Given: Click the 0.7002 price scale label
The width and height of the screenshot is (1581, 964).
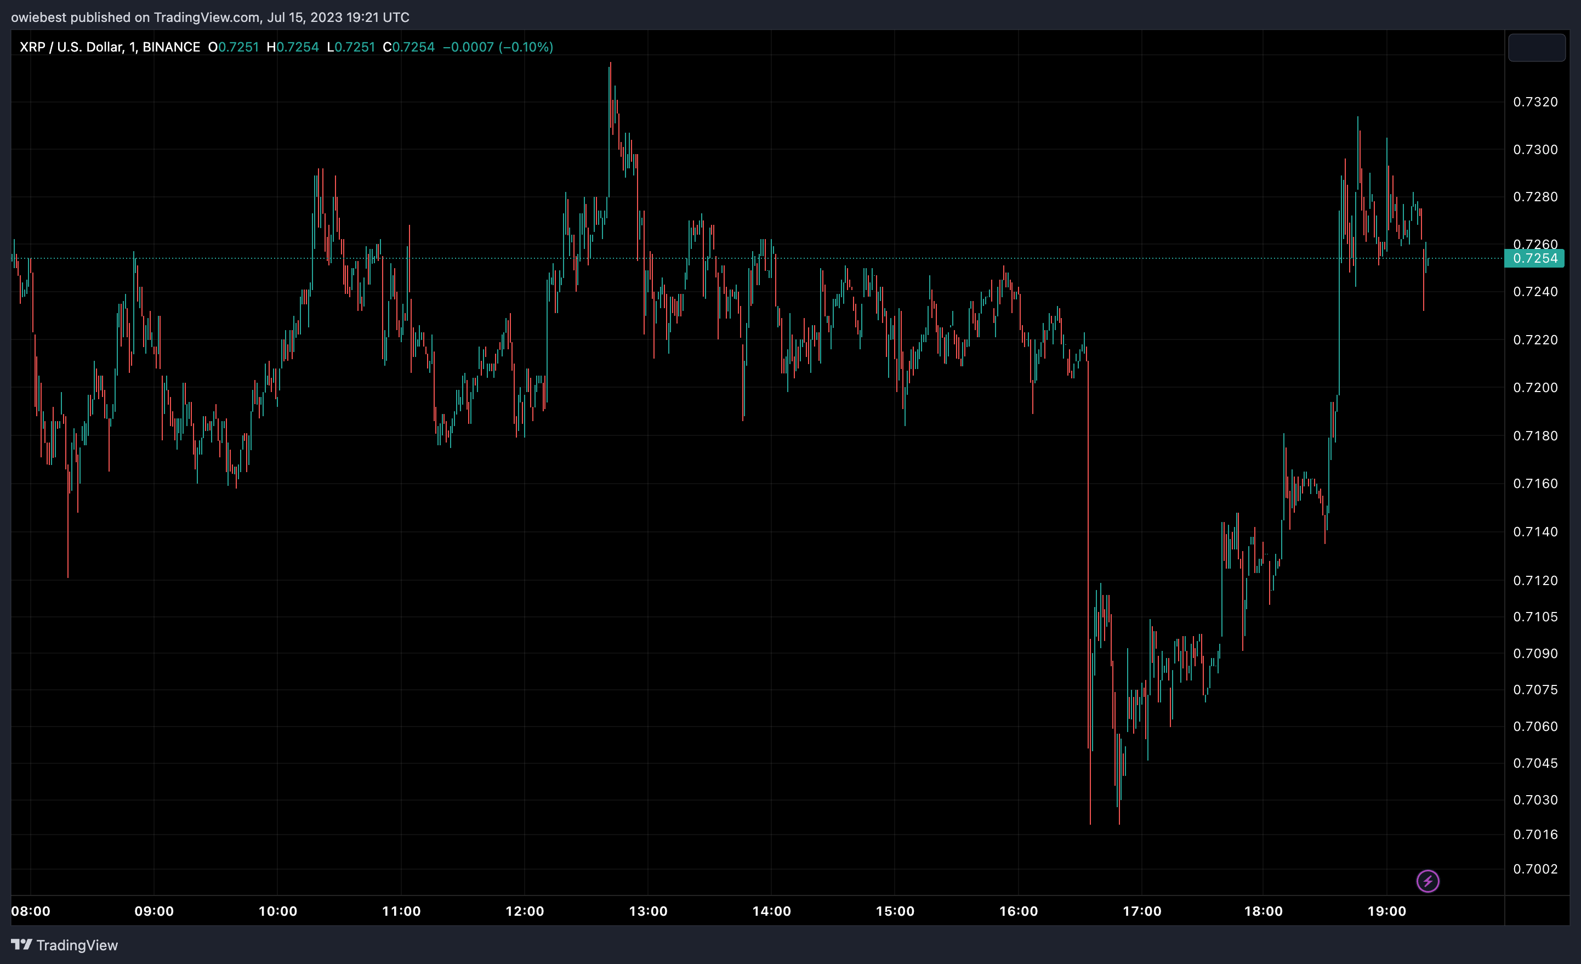Looking at the screenshot, I should pos(1535,869).
